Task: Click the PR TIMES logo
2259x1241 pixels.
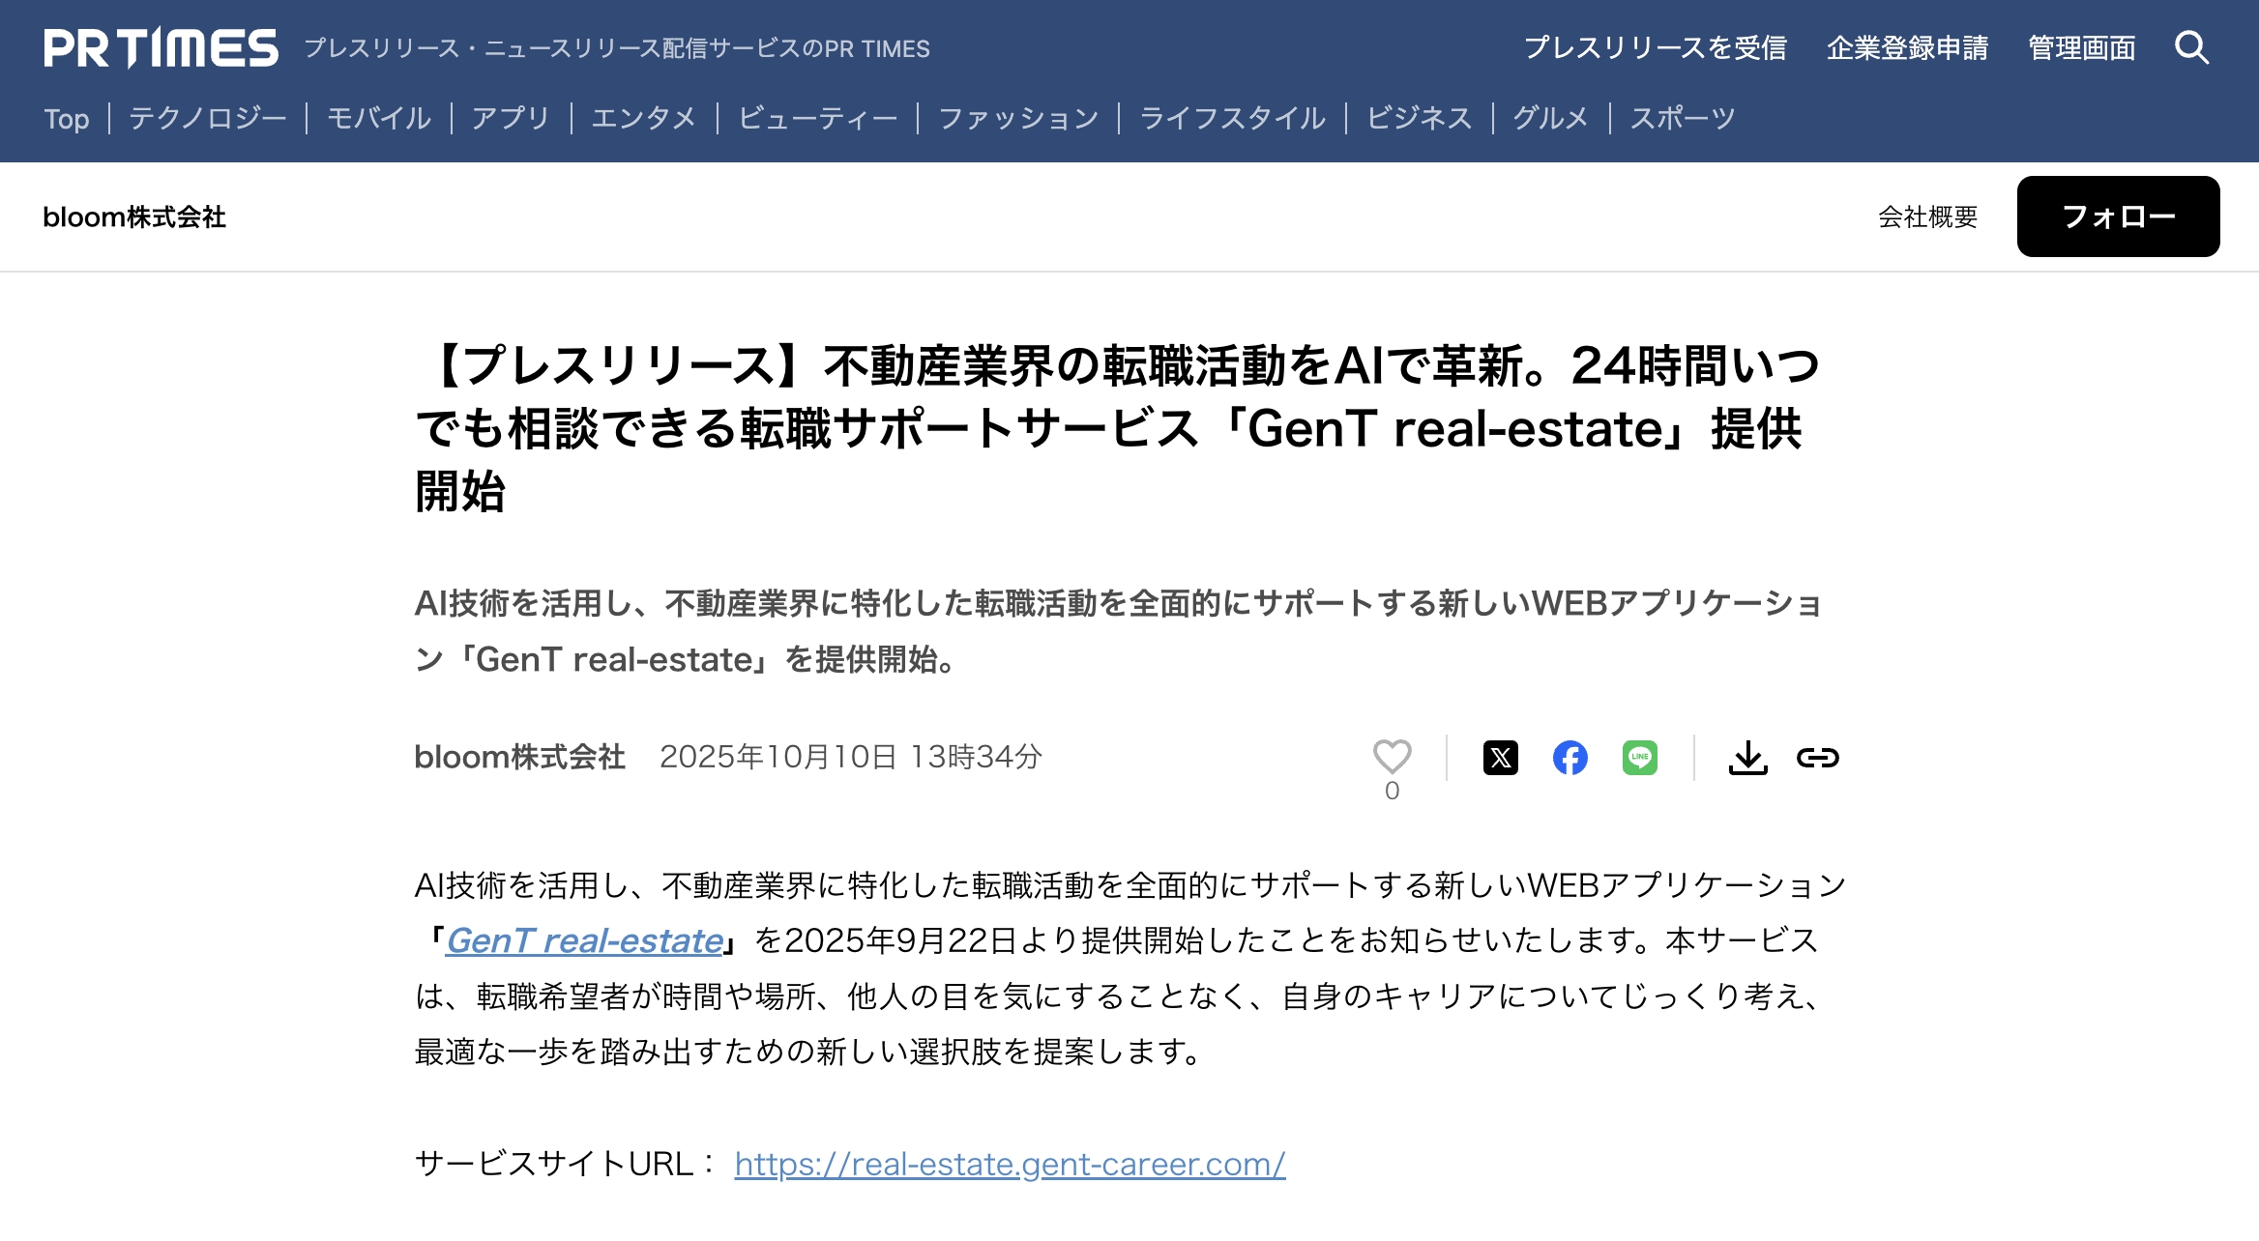Action: coord(161,48)
